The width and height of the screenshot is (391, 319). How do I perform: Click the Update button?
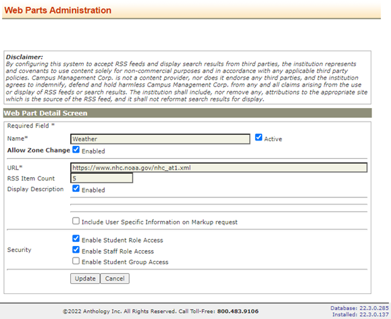pos(85,278)
